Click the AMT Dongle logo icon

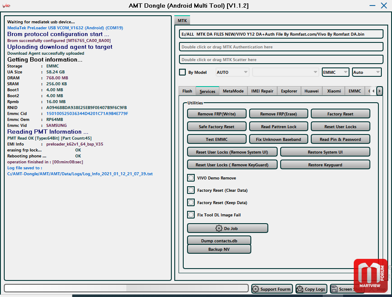coord(6,6)
